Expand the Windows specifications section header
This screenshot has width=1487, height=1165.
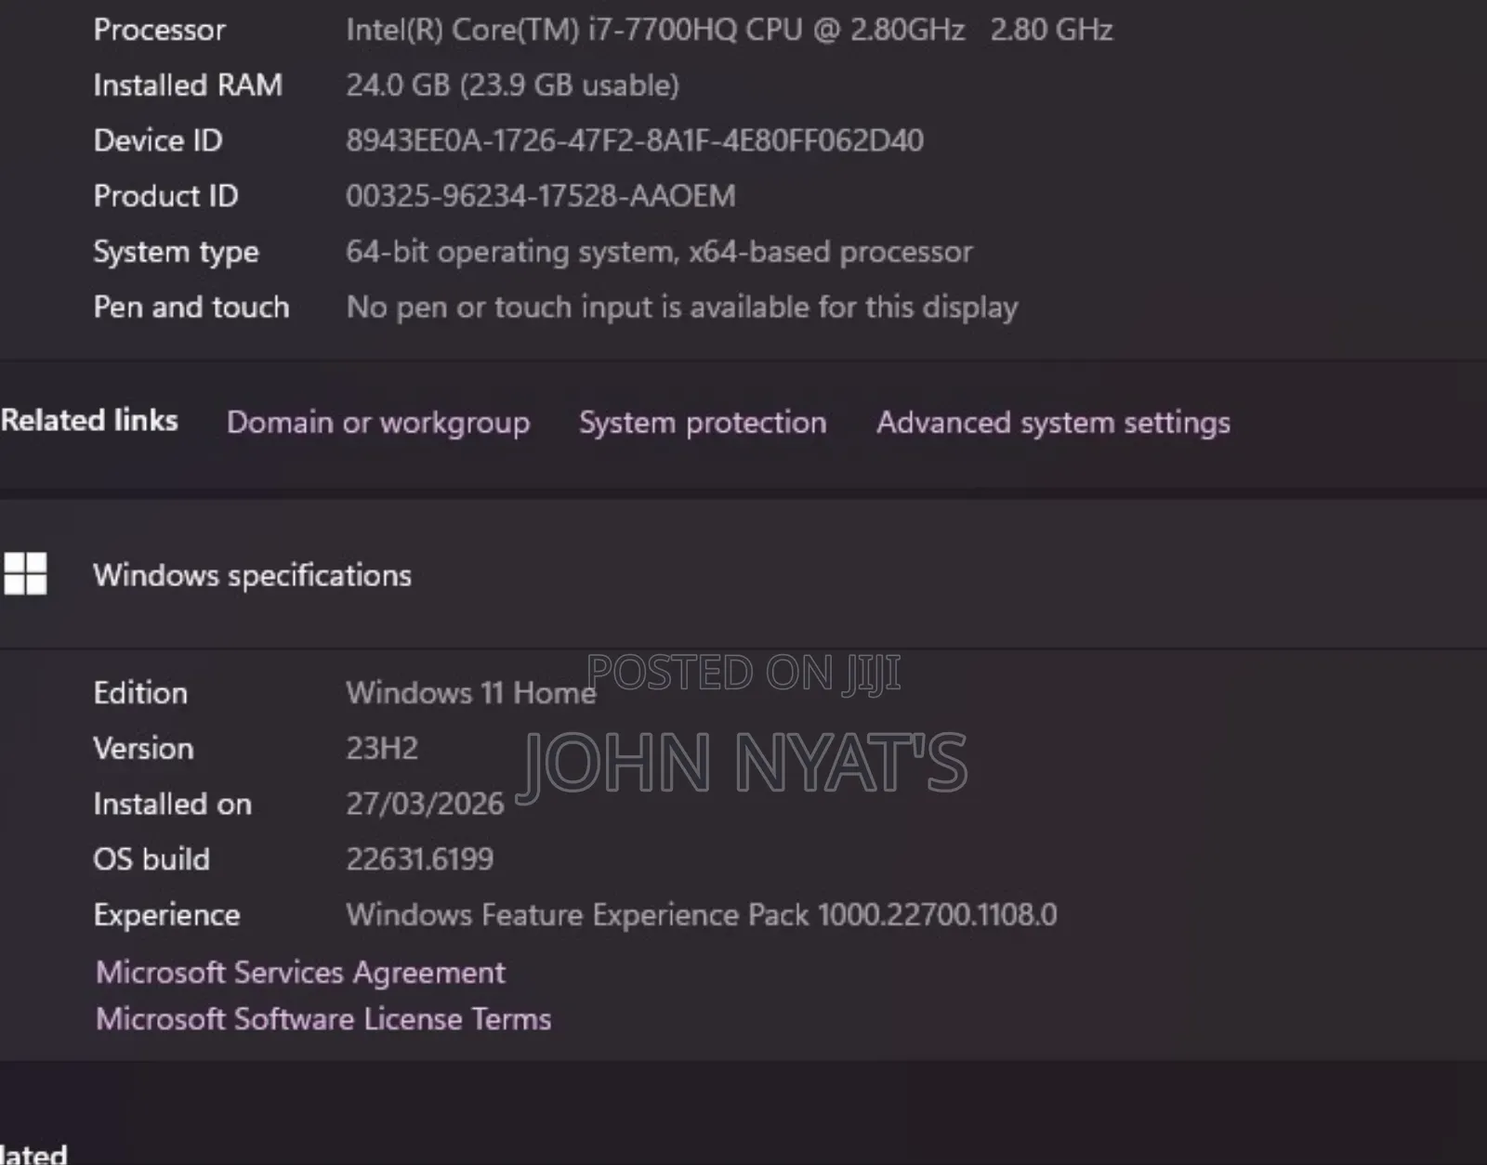click(743, 574)
